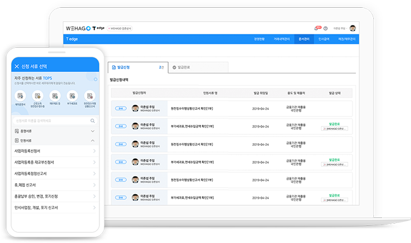Viewport: 411px width, 243px height.
Task: Click the help question mark icon
Action: click(325, 28)
